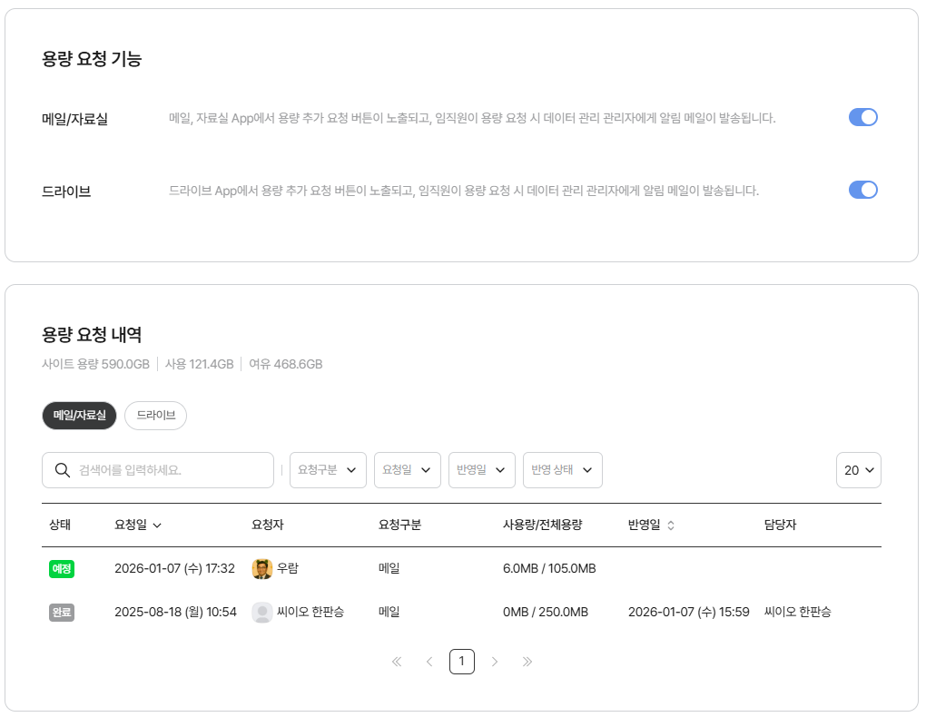Go to the first page
926x717 pixels.
(x=397, y=662)
